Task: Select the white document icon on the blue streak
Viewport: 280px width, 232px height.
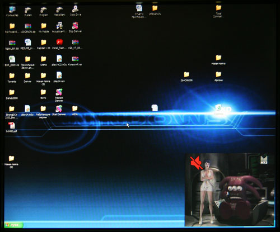Action: pyautogui.click(x=155, y=108)
